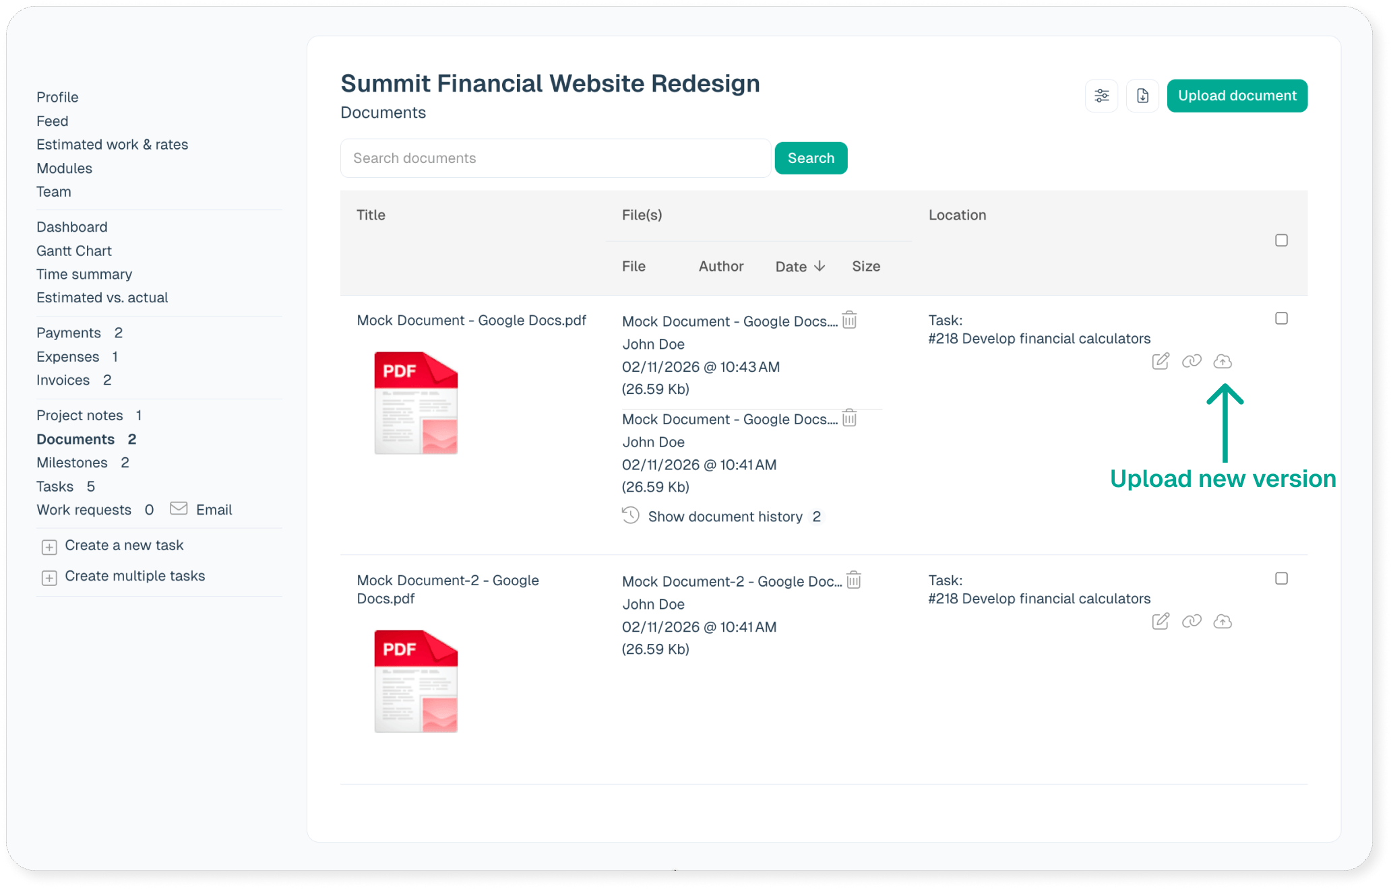Click upload new version cloud icon, first document

[1222, 362]
